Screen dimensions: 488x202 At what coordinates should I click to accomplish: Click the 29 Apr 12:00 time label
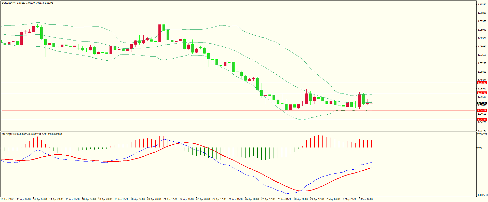coord(317,199)
